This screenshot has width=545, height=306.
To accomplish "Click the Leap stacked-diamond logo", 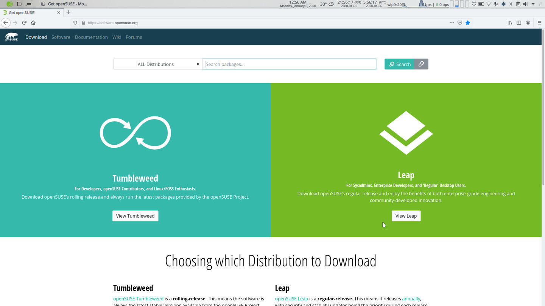I will coord(406,133).
